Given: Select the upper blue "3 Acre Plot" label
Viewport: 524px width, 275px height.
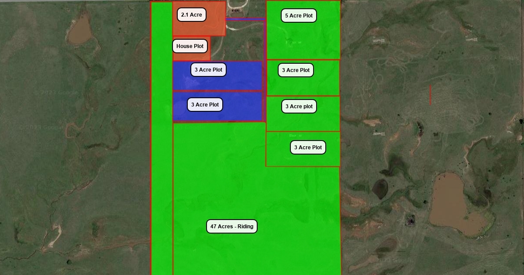Looking at the screenshot, I should [x=208, y=70].
